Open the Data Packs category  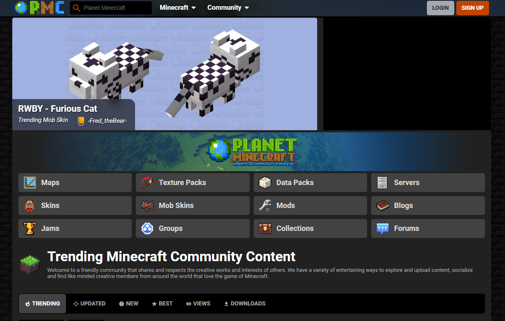click(310, 183)
